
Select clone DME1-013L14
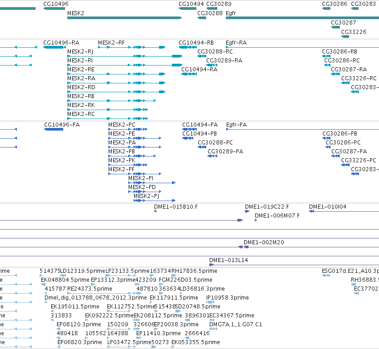point(228,260)
